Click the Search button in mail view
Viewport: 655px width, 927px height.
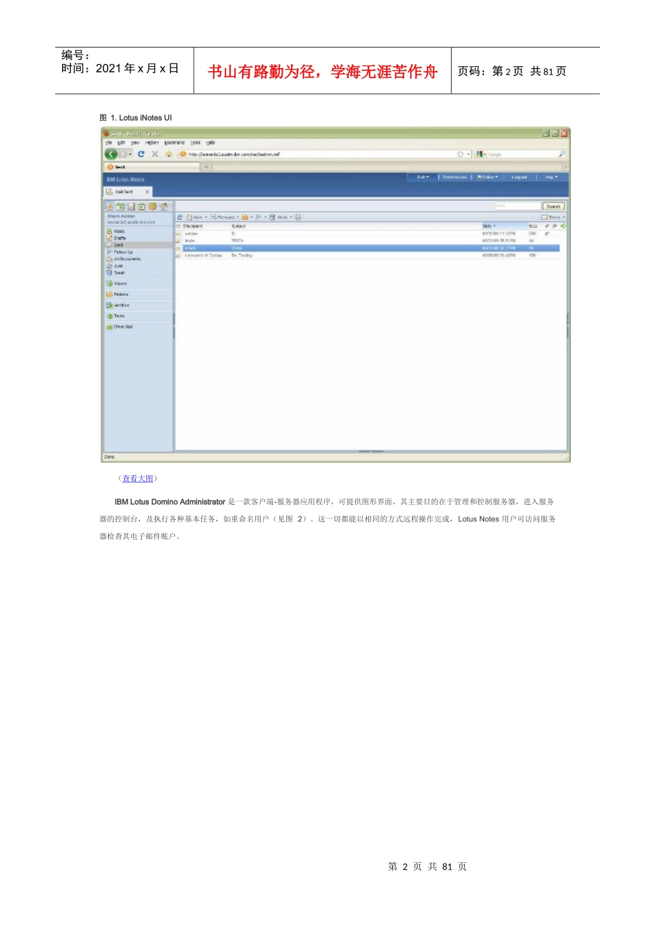click(x=554, y=206)
